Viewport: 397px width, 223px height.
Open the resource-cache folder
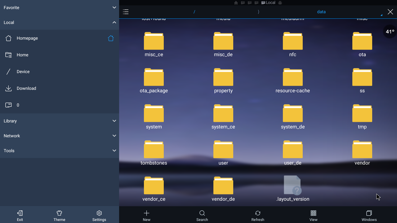tap(293, 81)
